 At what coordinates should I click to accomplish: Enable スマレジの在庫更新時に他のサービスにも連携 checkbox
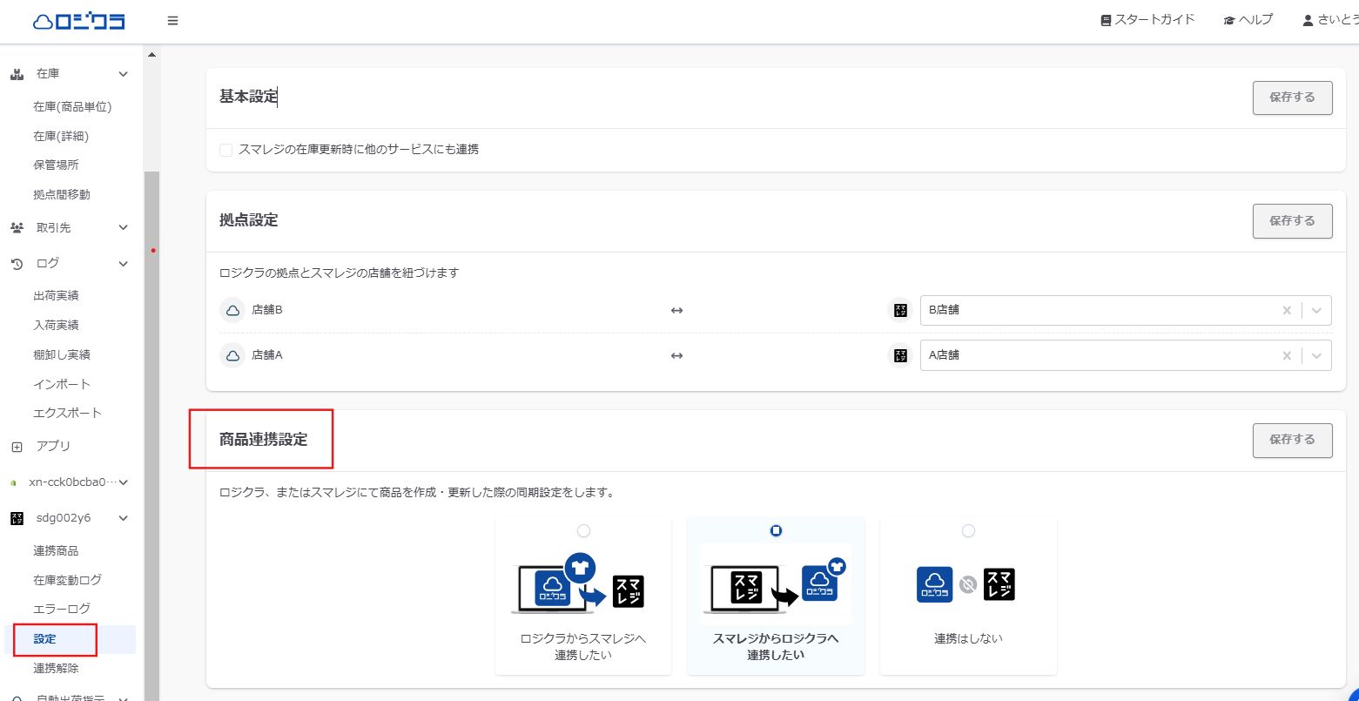pos(226,150)
